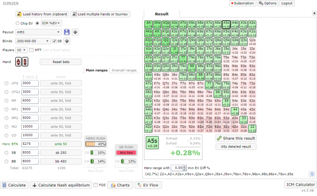Click the Hero Push 43% range bar
The width and height of the screenshot is (317, 196).
pyautogui.click(x=95, y=144)
